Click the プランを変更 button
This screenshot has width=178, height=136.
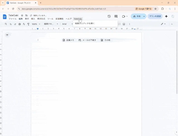(155, 16)
